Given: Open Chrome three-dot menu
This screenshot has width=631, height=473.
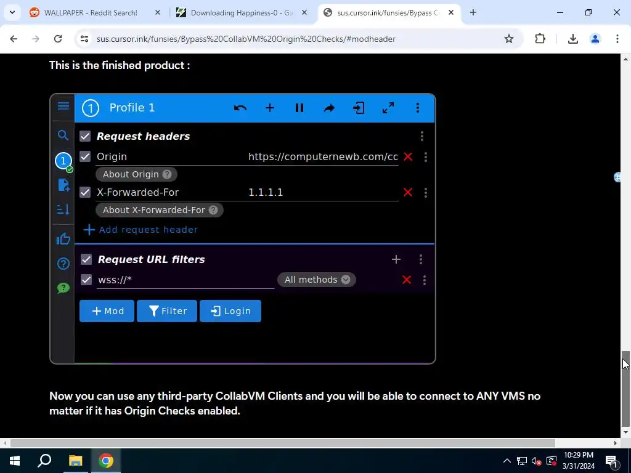Looking at the screenshot, I should tap(617, 39).
